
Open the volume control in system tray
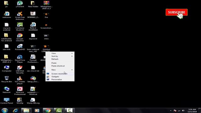(x=183, y=110)
